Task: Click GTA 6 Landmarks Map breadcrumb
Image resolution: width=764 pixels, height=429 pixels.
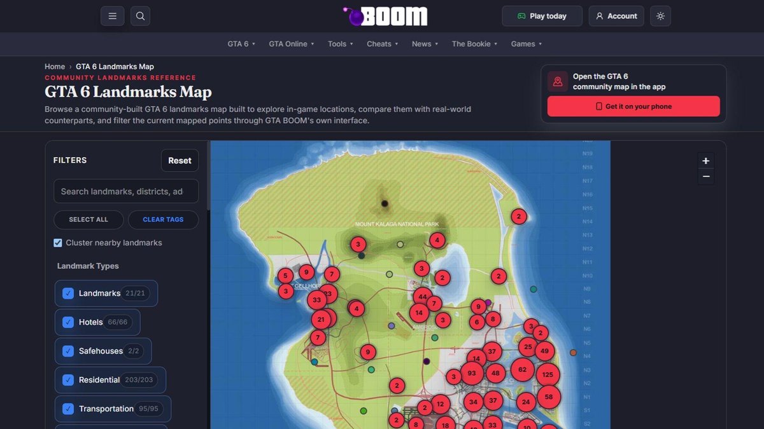Action: [x=115, y=67]
